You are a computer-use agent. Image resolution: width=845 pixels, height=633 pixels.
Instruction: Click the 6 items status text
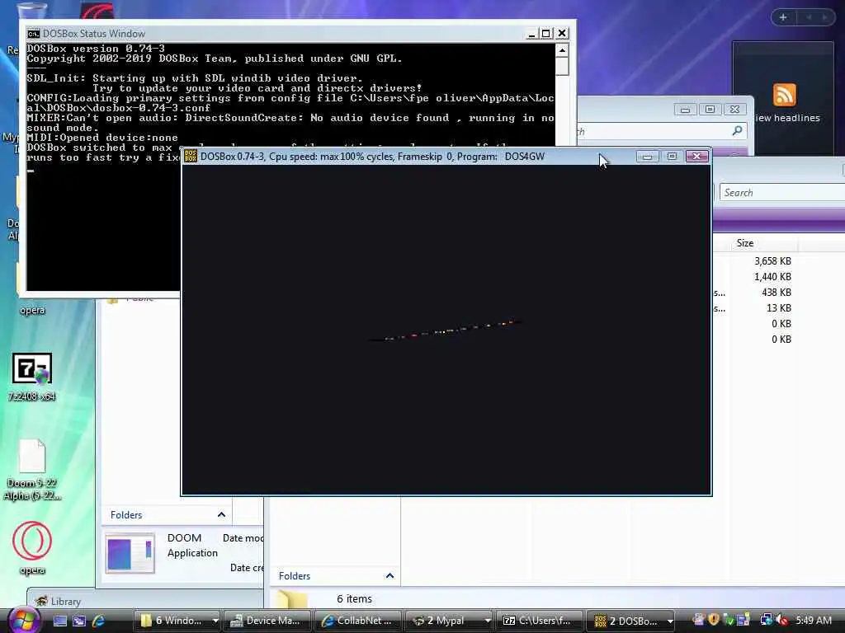(354, 598)
